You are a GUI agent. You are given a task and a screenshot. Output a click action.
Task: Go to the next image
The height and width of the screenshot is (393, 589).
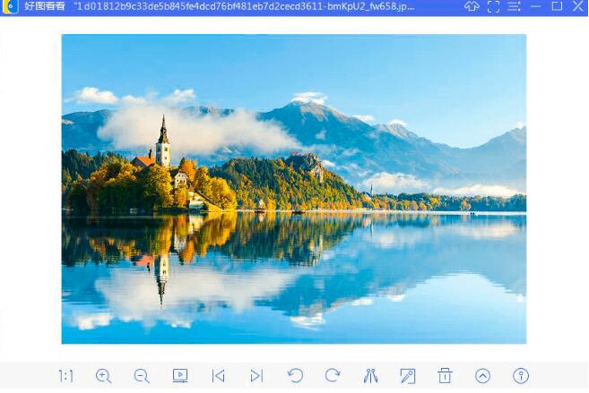point(256,376)
